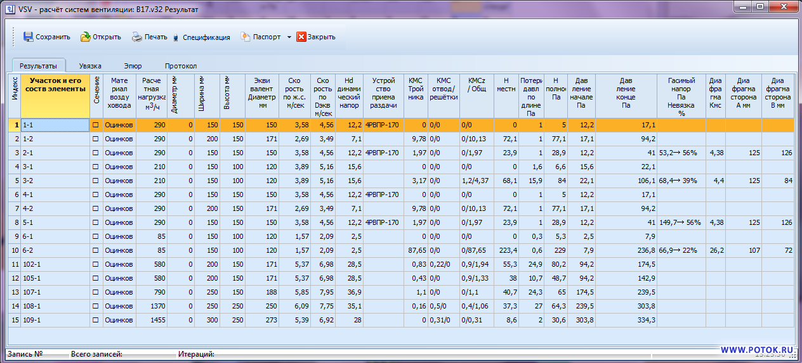Click the Паспорт document icon
This screenshot has width=802, height=363.
[x=246, y=37]
